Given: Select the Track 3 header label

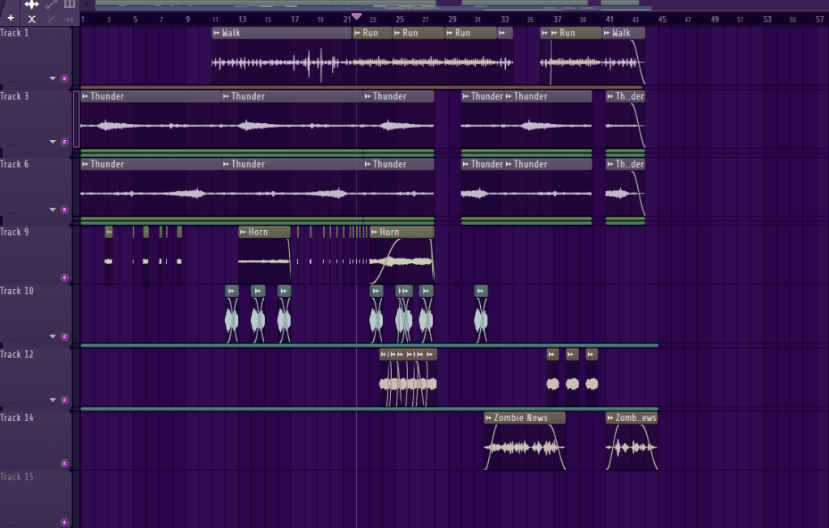Looking at the screenshot, I should [x=15, y=96].
